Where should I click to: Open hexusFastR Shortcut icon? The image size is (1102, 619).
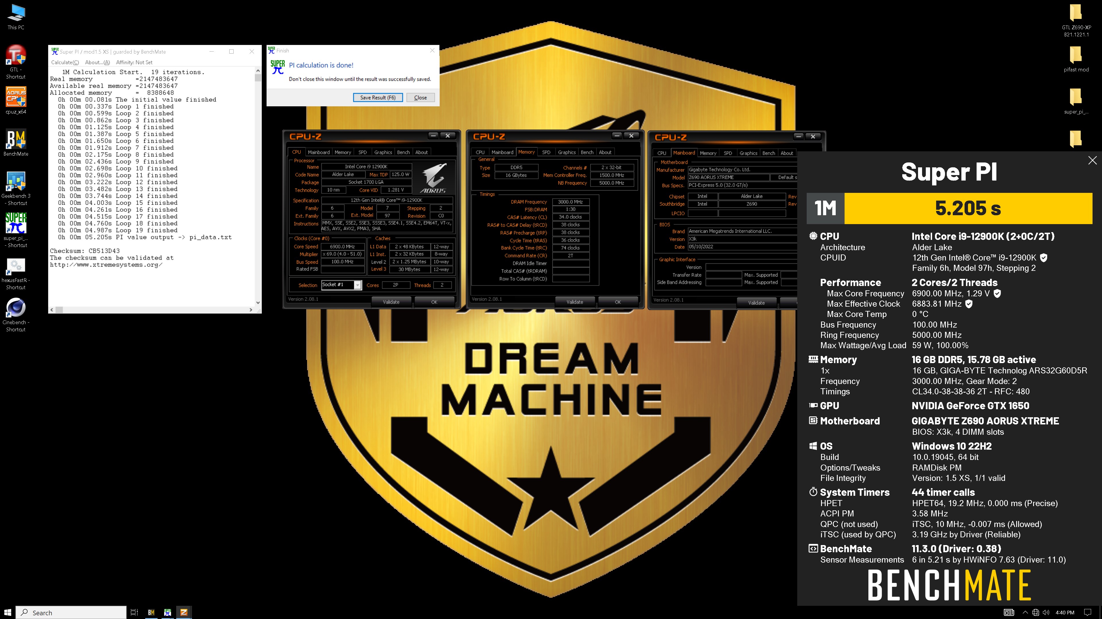[16, 273]
